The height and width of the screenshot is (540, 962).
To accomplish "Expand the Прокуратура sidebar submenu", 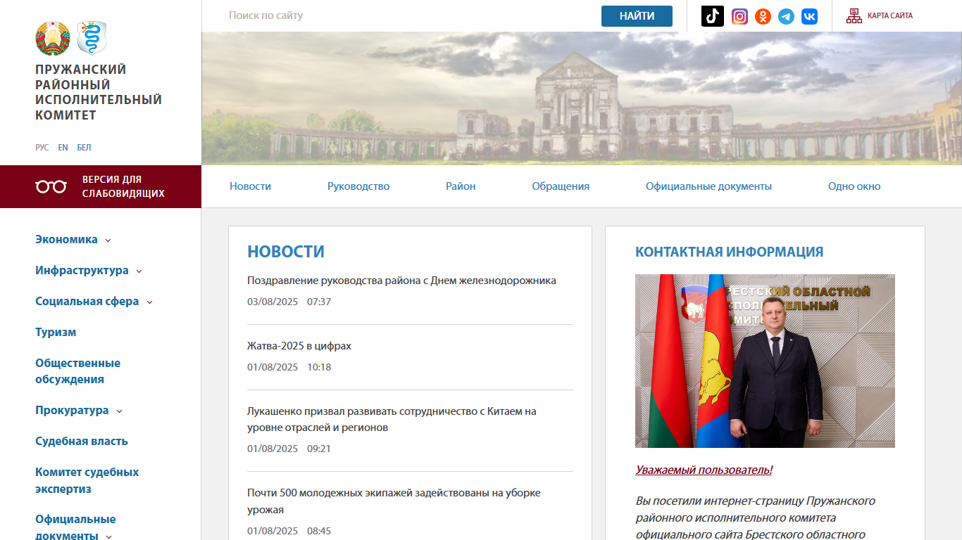I will pyautogui.click(x=119, y=411).
